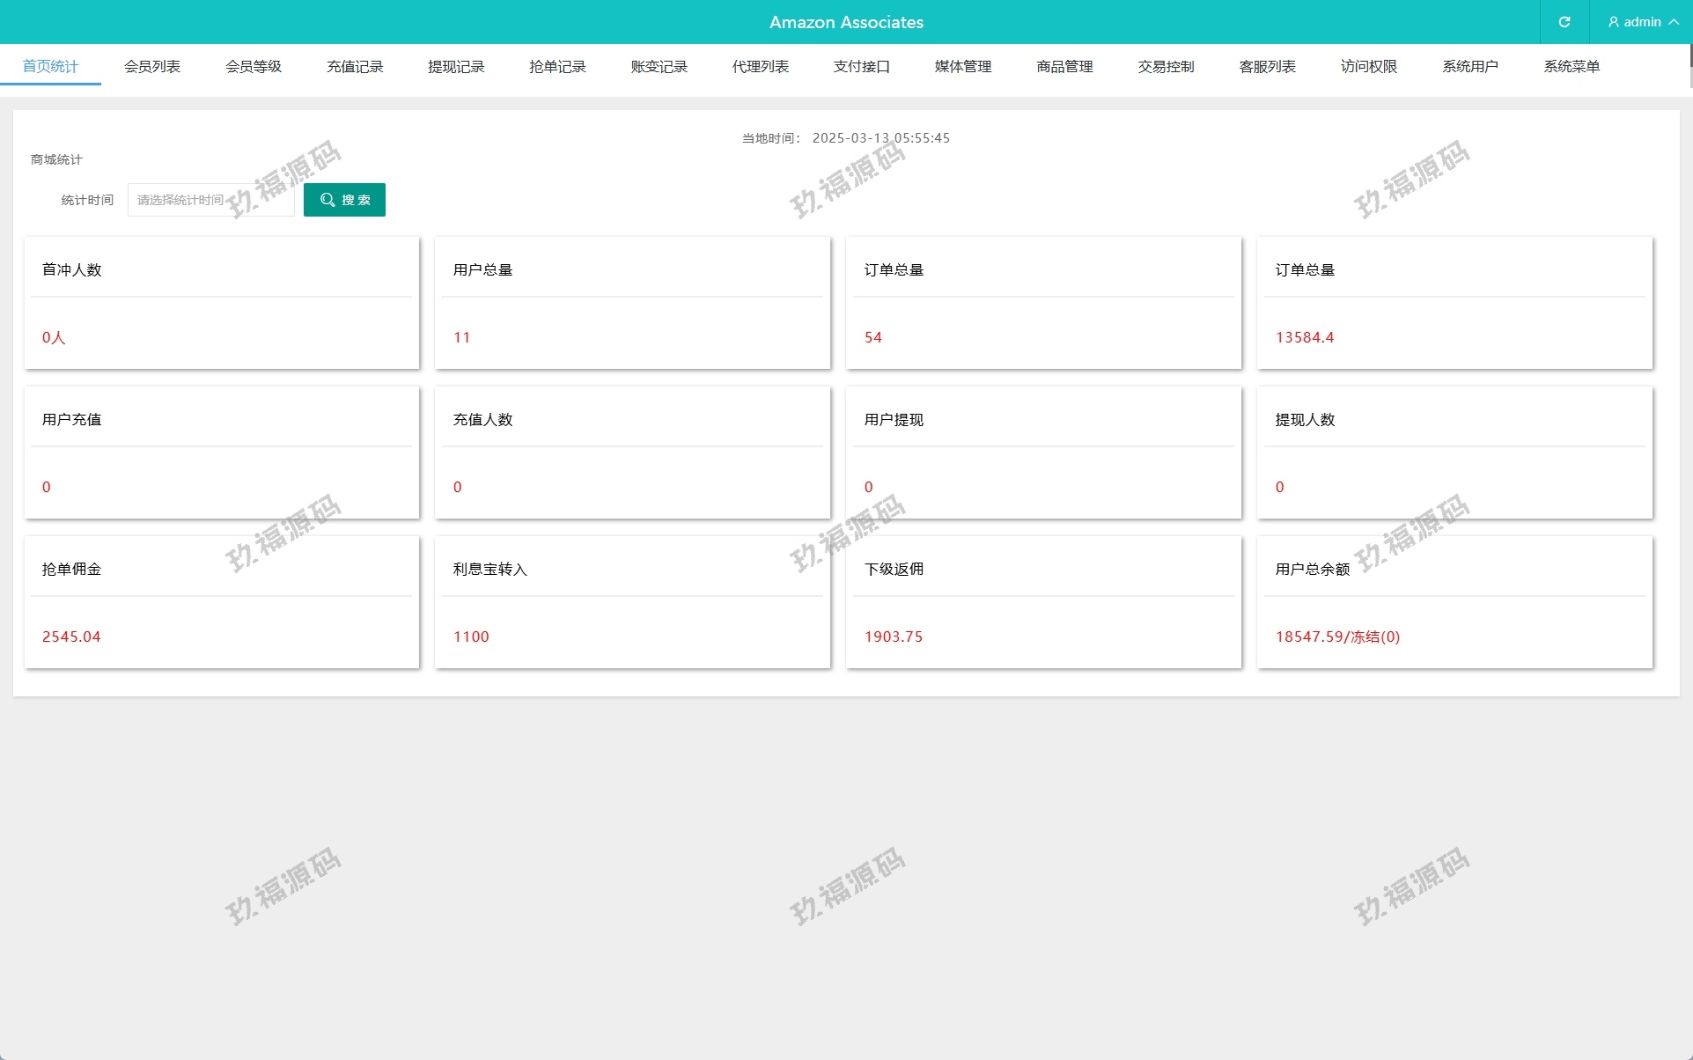Screen dimensions: 1693x1060
Task: Switch to the 首页统计 tab
Action: click(50, 66)
